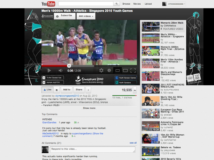Screen dimensions: 214x160
Task: Click the user avatar in header
Action: pyautogui.click(x=164, y=4)
